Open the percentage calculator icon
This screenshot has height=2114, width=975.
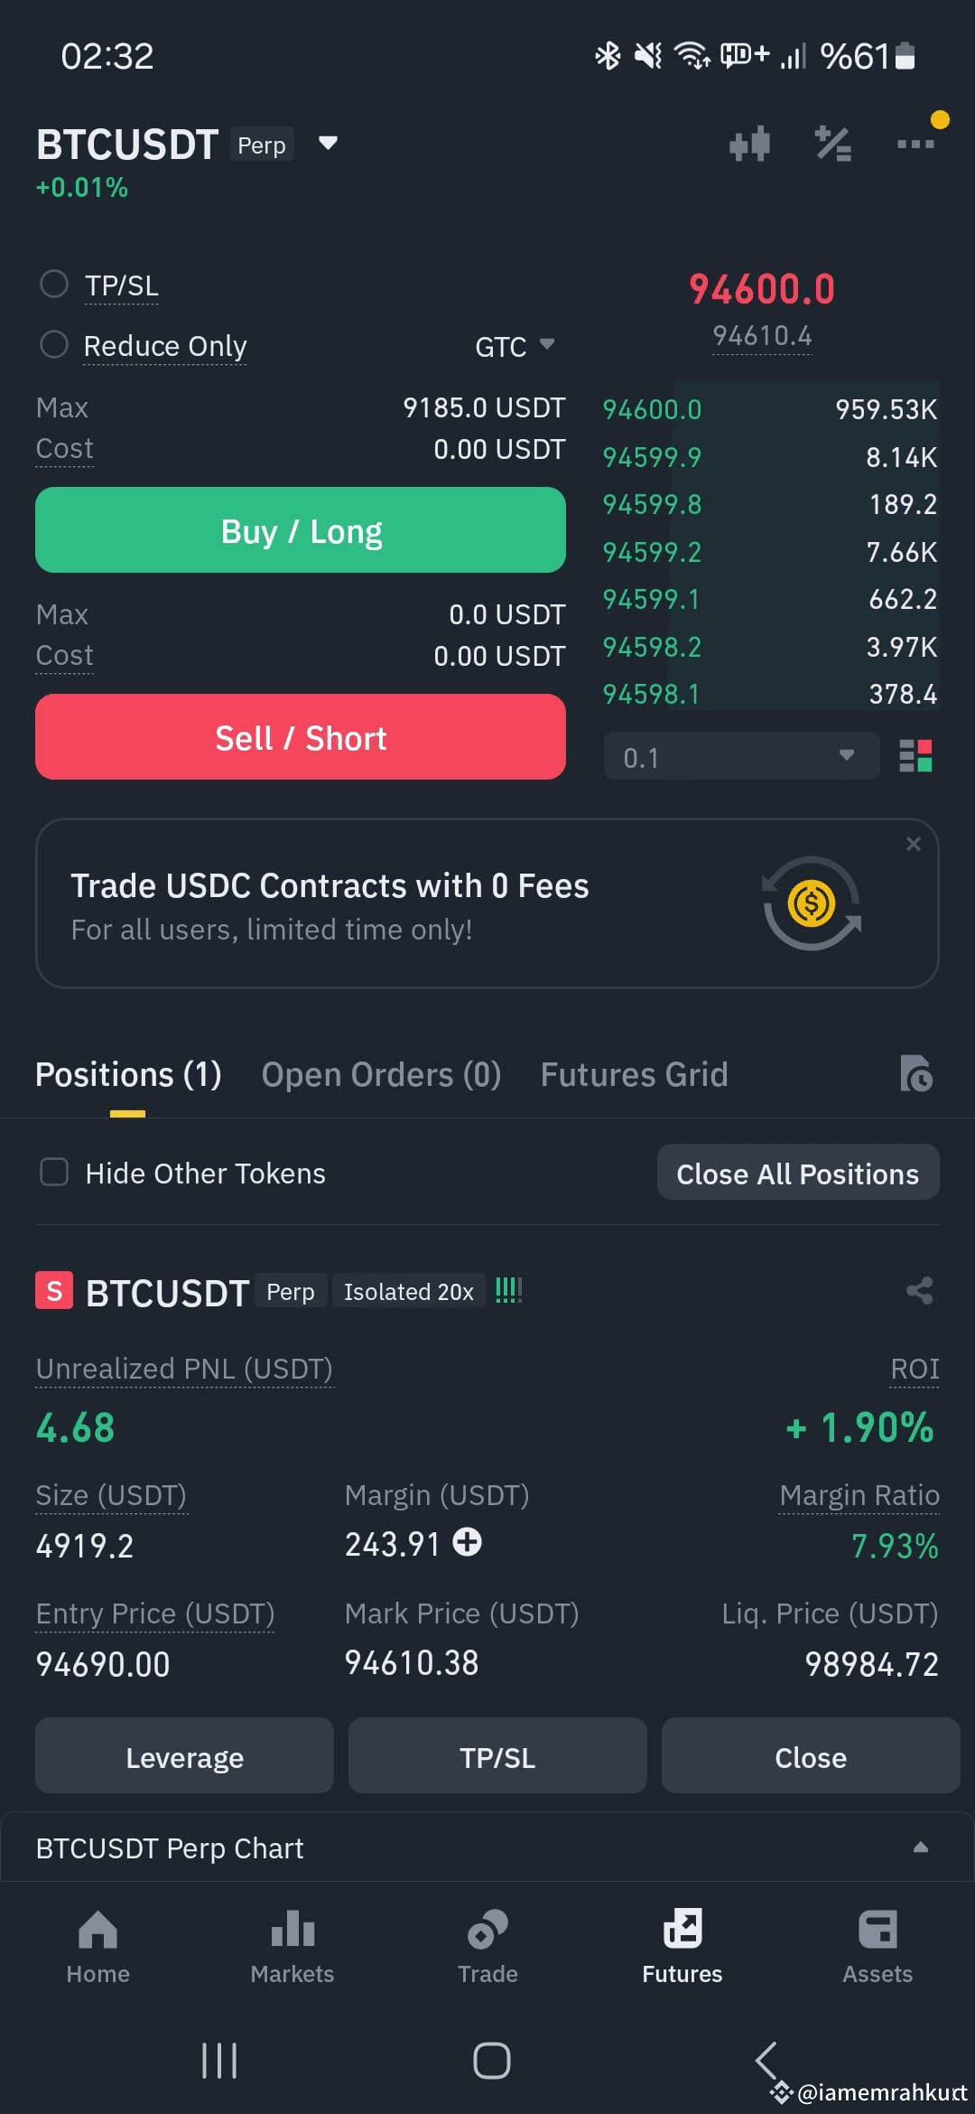coord(832,144)
